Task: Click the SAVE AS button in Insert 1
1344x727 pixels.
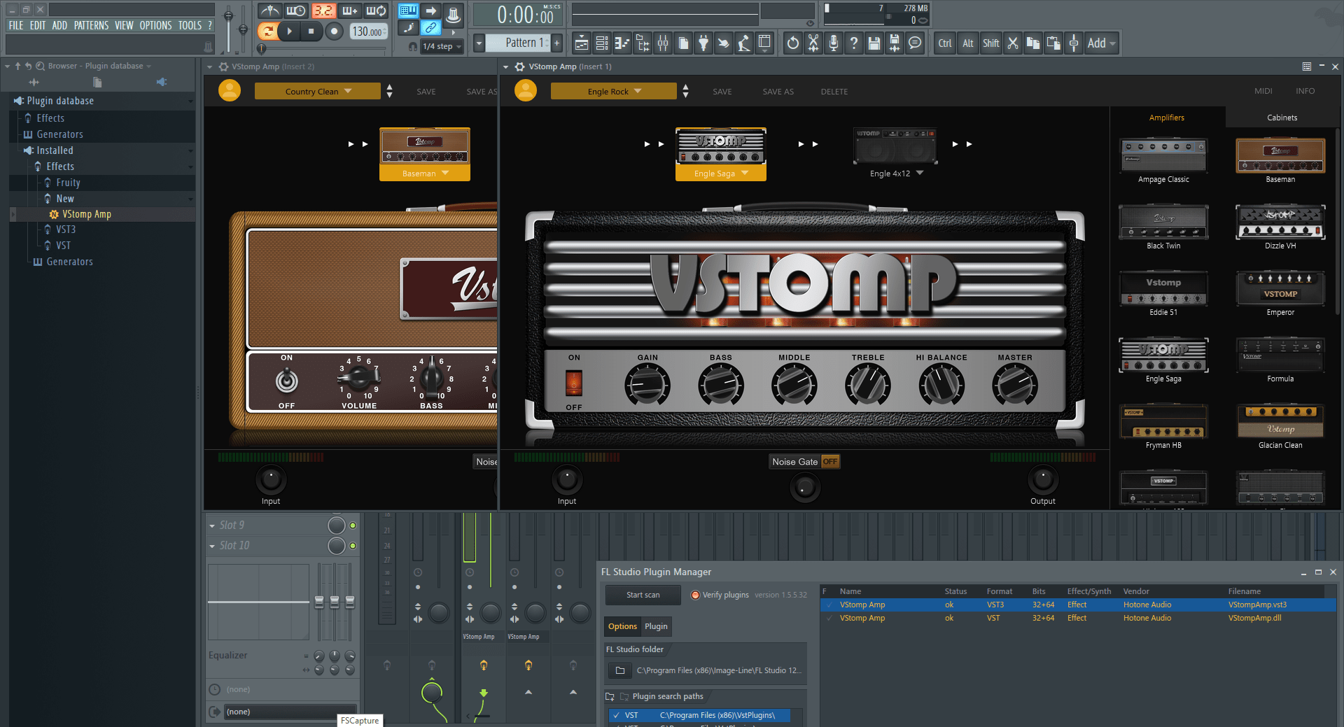Action: click(778, 92)
